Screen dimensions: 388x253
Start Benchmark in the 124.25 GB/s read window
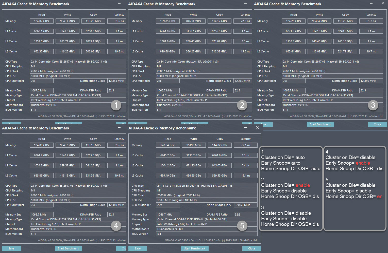coord(320,124)
